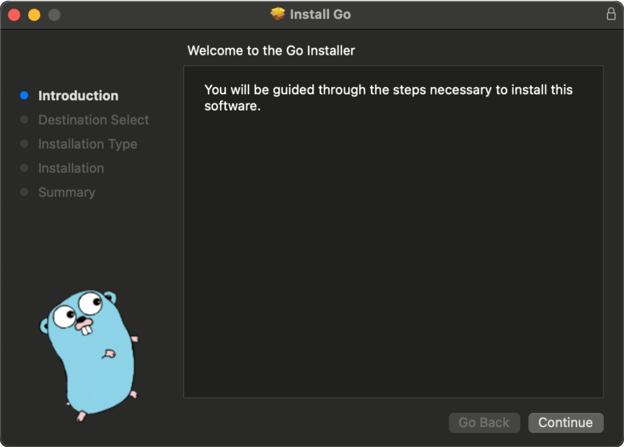Select the Installation Type step

87,144
